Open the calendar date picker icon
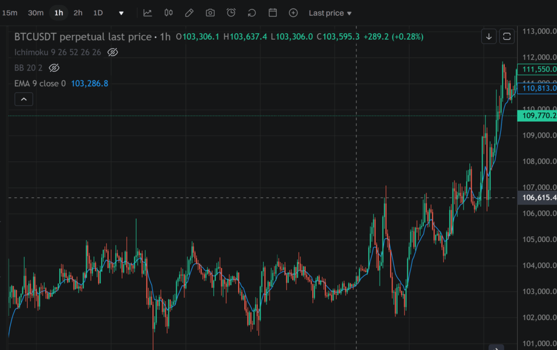The image size is (557, 350). coord(273,12)
